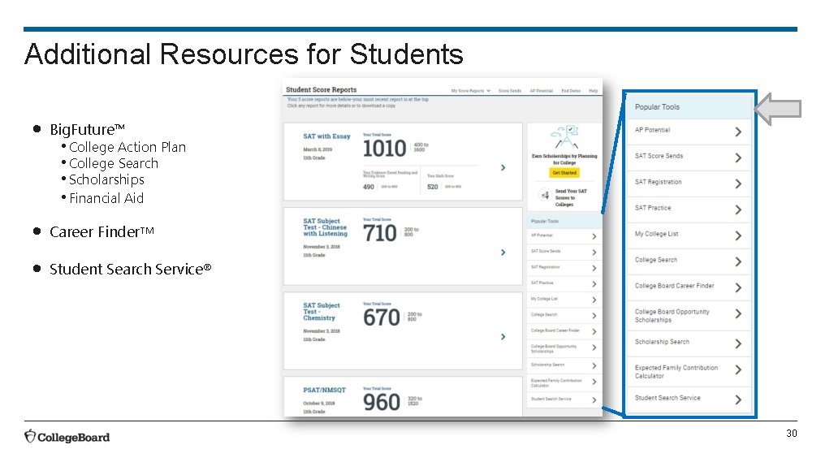Click the 520 Math score value
Screen dimensions: 821x462
(433, 187)
